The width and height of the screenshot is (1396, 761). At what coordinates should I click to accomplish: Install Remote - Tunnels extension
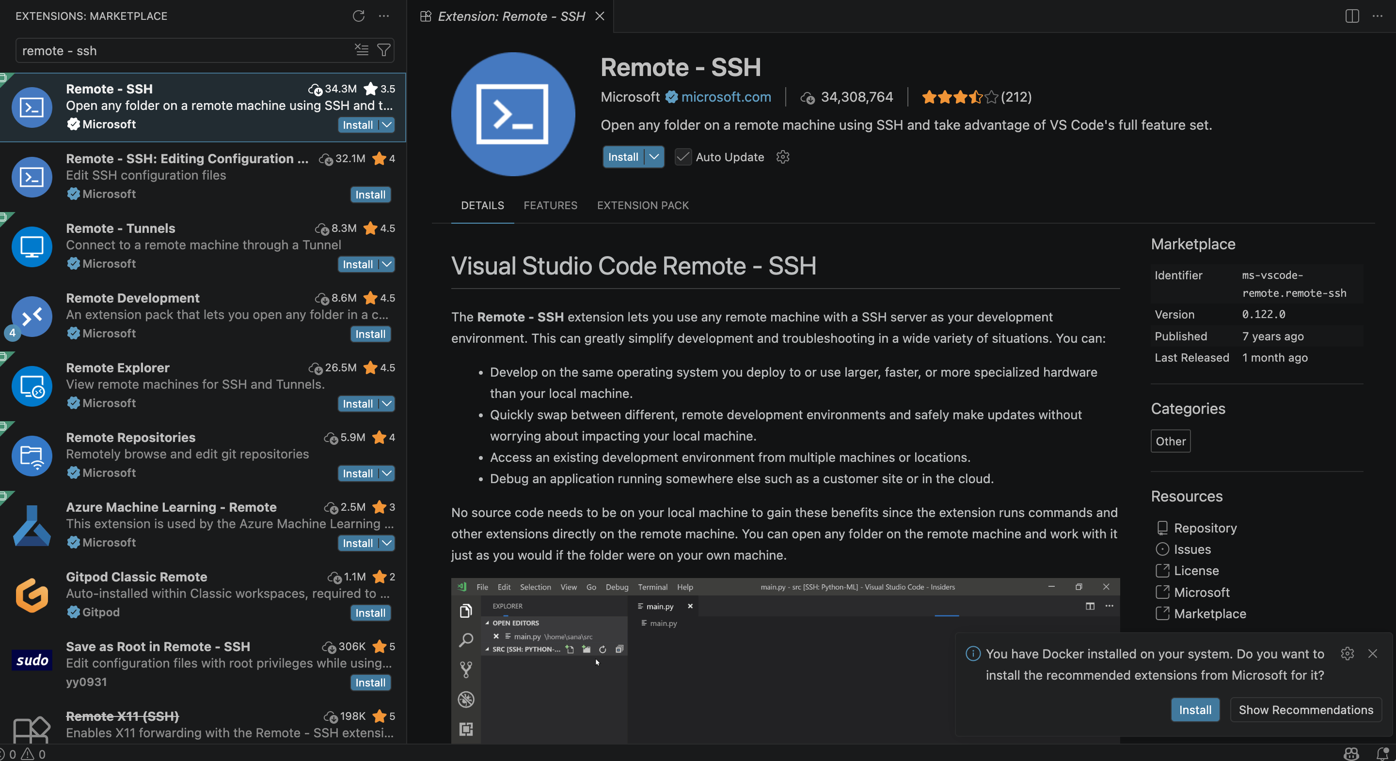coord(358,264)
